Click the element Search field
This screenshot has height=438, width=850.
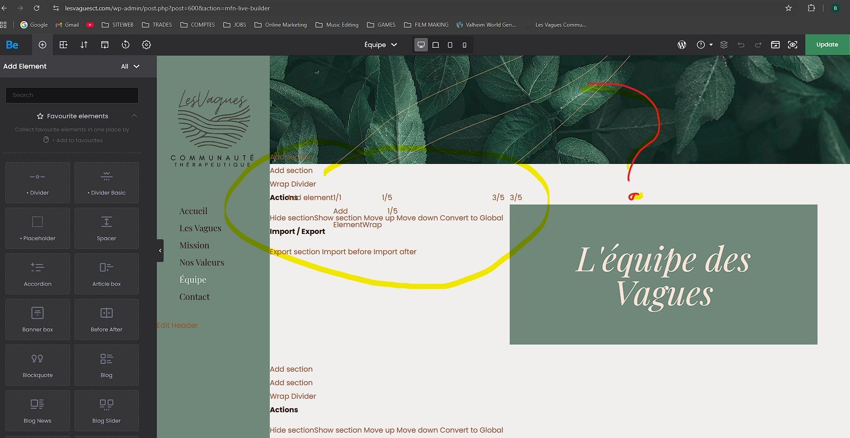pyautogui.click(x=72, y=95)
